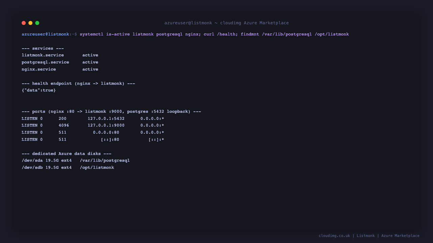Viewport: 433px width, 243px height.
Task: Click the /dev/sda device name
Action: coord(32,161)
